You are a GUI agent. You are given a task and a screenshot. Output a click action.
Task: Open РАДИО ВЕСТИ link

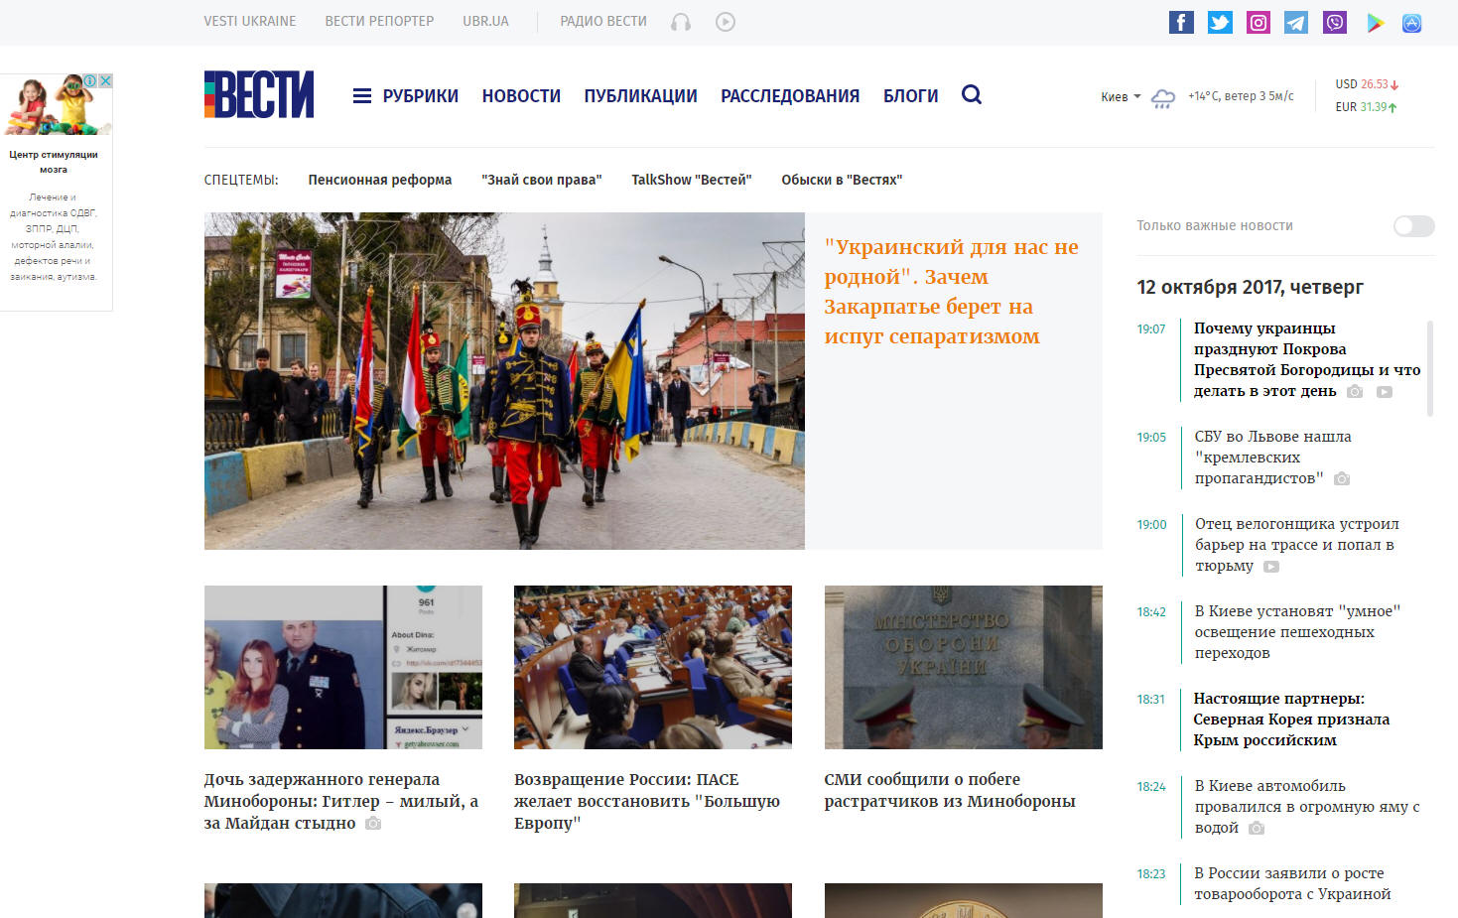[603, 21]
